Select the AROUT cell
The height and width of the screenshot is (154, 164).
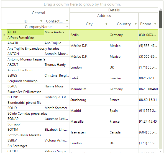click(25, 65)
